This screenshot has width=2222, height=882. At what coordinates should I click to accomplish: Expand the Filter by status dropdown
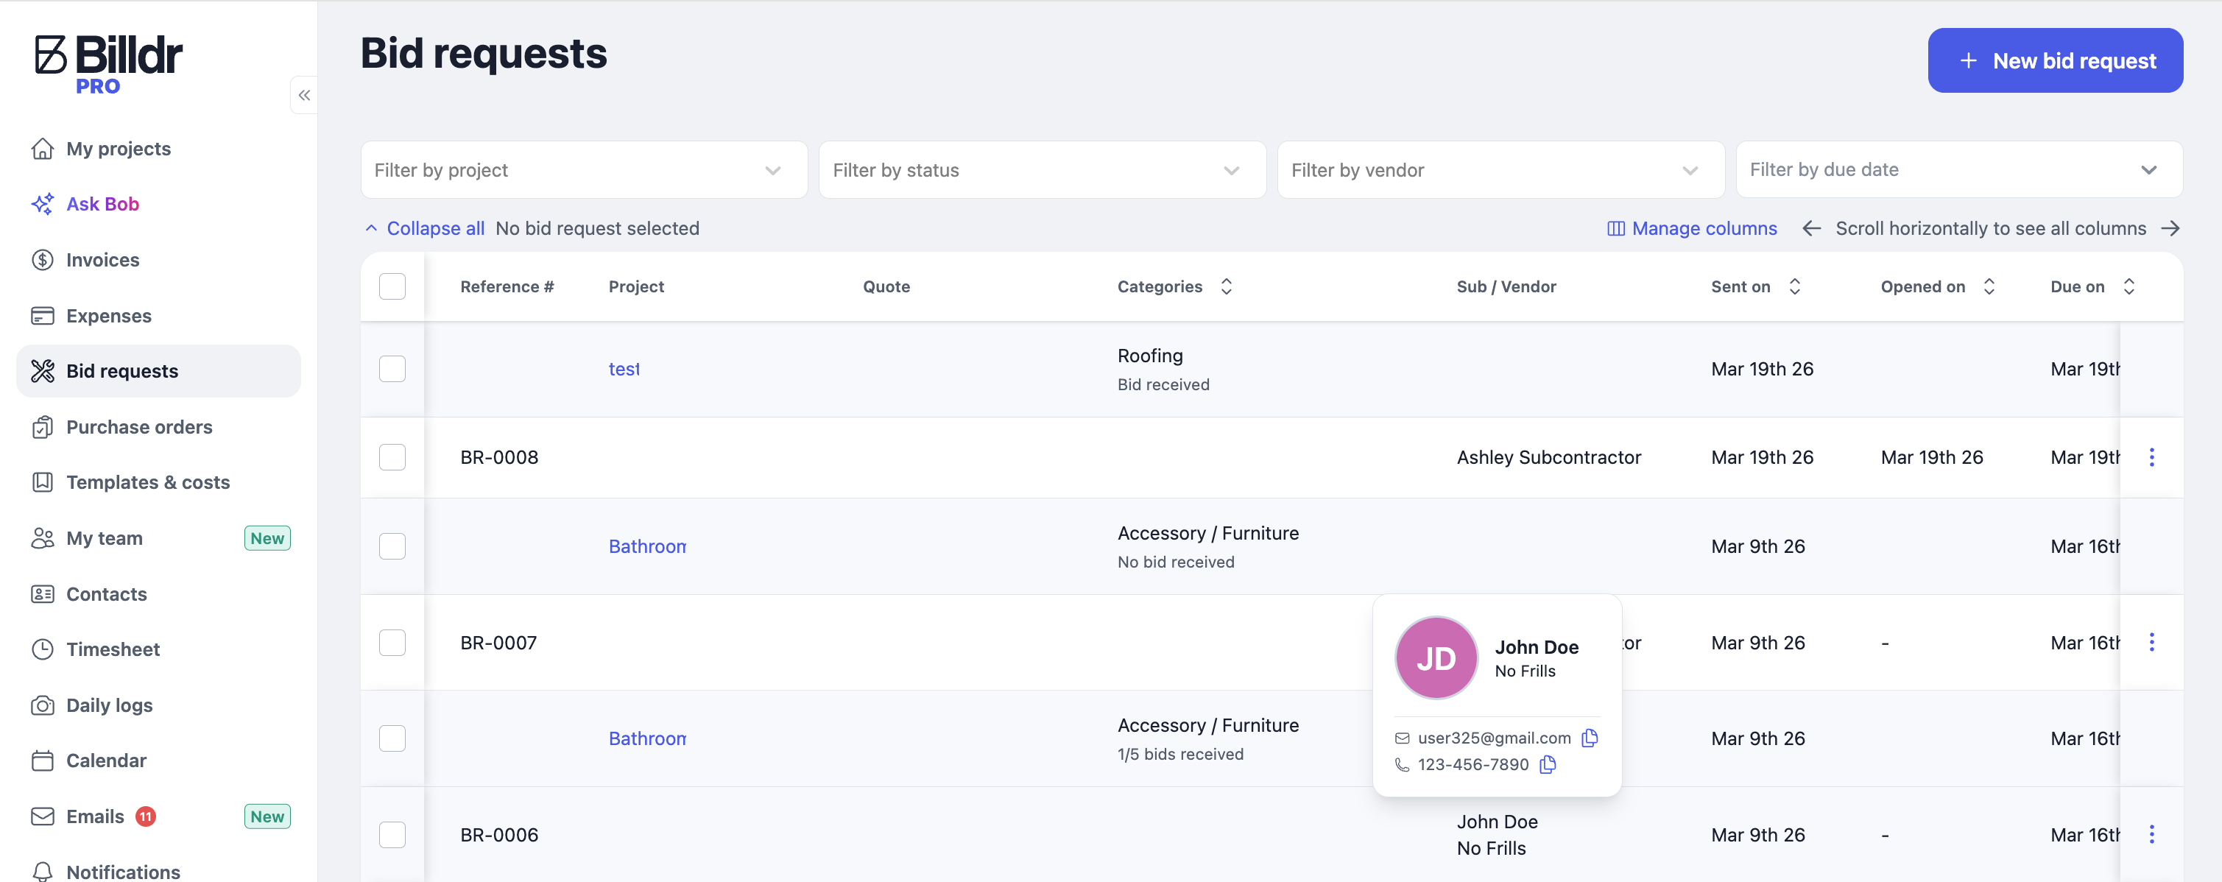click(1041, 170)
